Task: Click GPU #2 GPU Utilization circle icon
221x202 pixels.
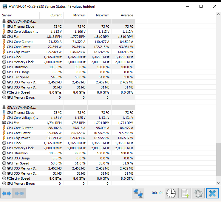Action: (4, 67)
